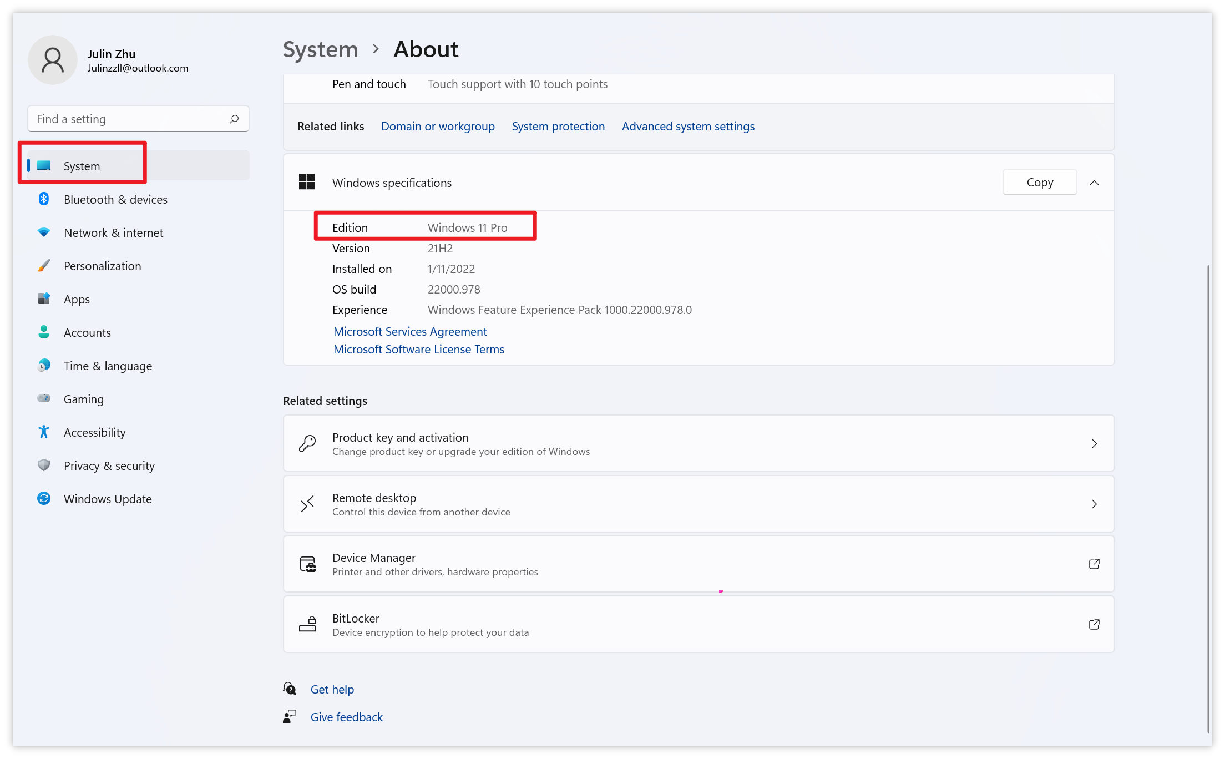Click the Device Manager icon
The width and height of the screenshot is (1225, 759).
tap(308, 564)
